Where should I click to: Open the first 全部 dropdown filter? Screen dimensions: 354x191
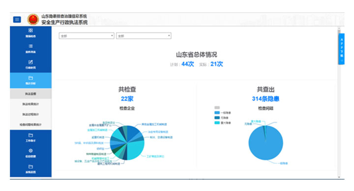click(x=87, y=36)
